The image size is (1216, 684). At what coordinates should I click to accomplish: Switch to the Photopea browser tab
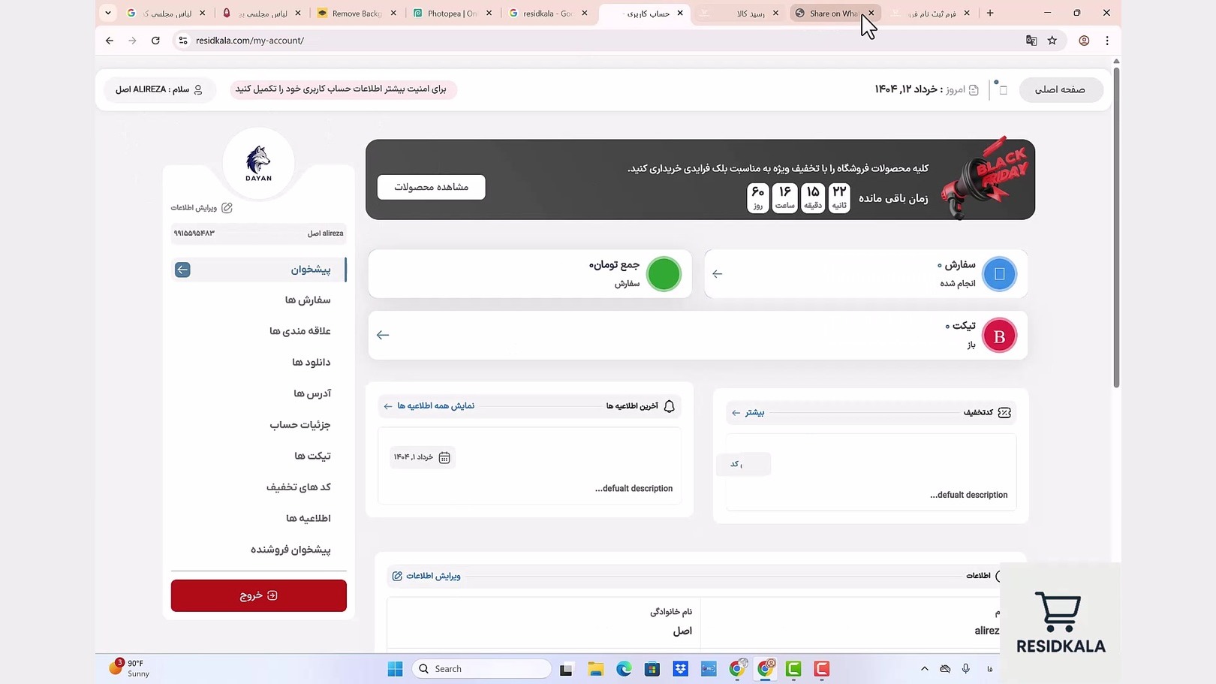(452, 14)
